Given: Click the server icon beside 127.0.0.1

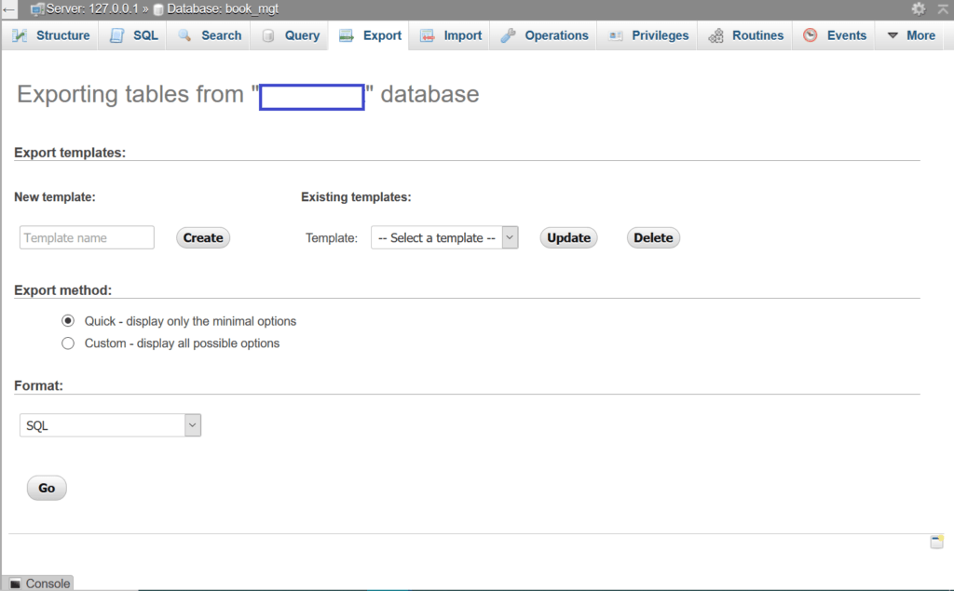Looking at the screenshot, I should (37, 7).
